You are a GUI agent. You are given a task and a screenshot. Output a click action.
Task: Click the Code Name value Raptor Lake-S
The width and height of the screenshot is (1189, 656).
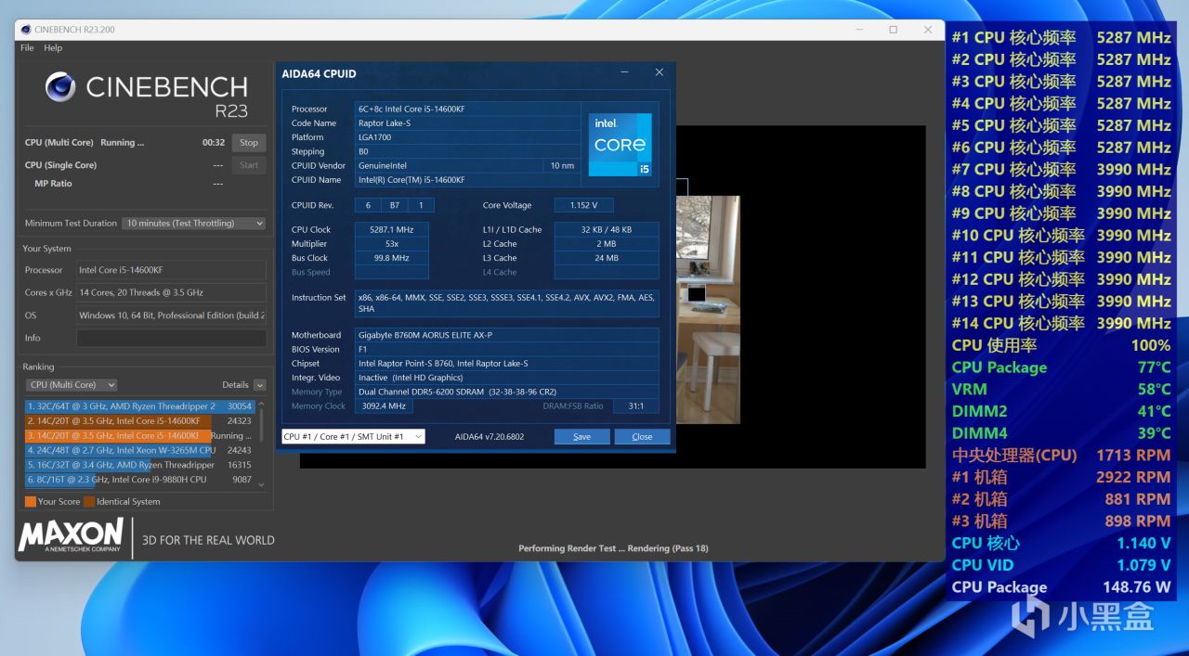coord(467,123)
